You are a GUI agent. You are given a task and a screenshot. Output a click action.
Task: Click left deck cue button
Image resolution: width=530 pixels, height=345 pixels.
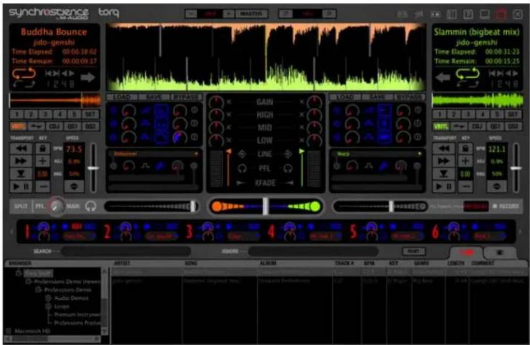pos(21,174)
